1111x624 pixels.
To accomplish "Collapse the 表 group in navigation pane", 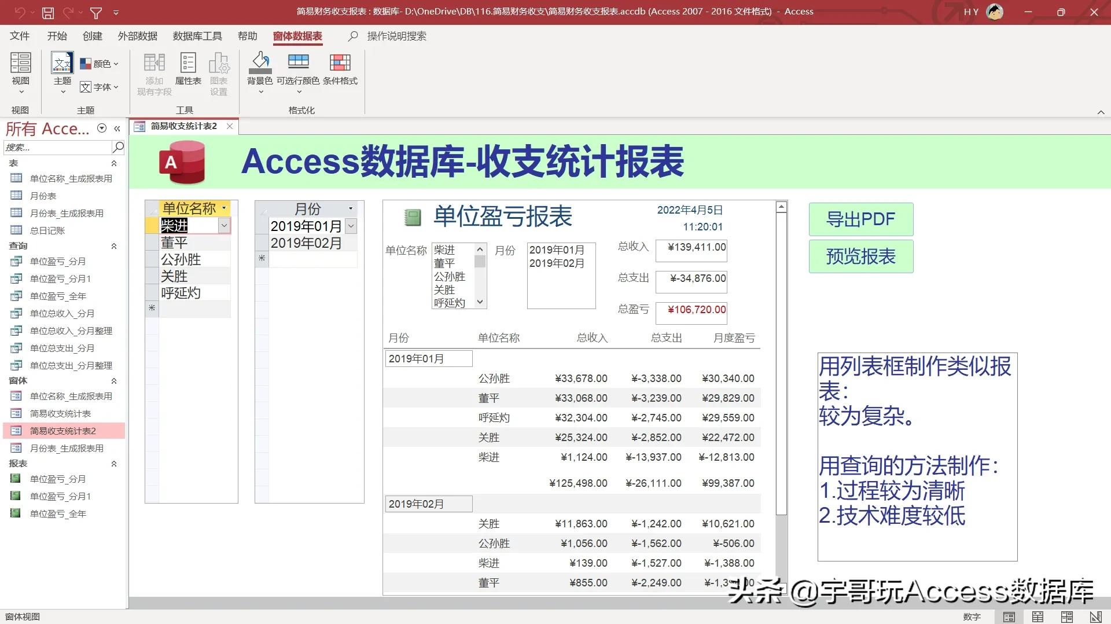I will (x=114, y=163).
